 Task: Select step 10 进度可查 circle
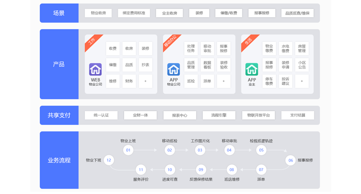[170, 170]
